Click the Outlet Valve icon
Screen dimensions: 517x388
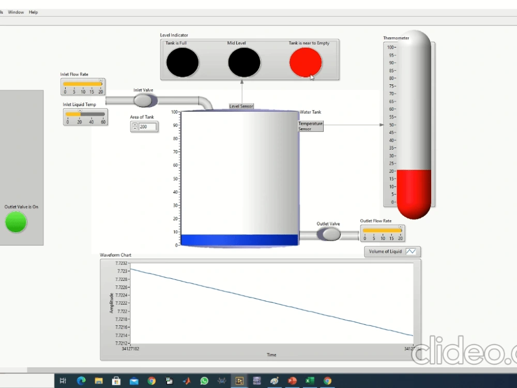(329, 234)
